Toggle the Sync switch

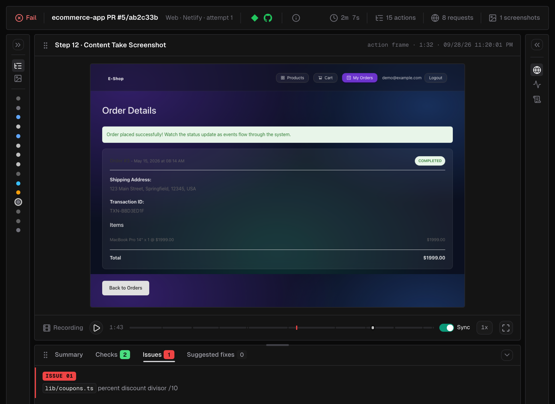pos(446,328)
